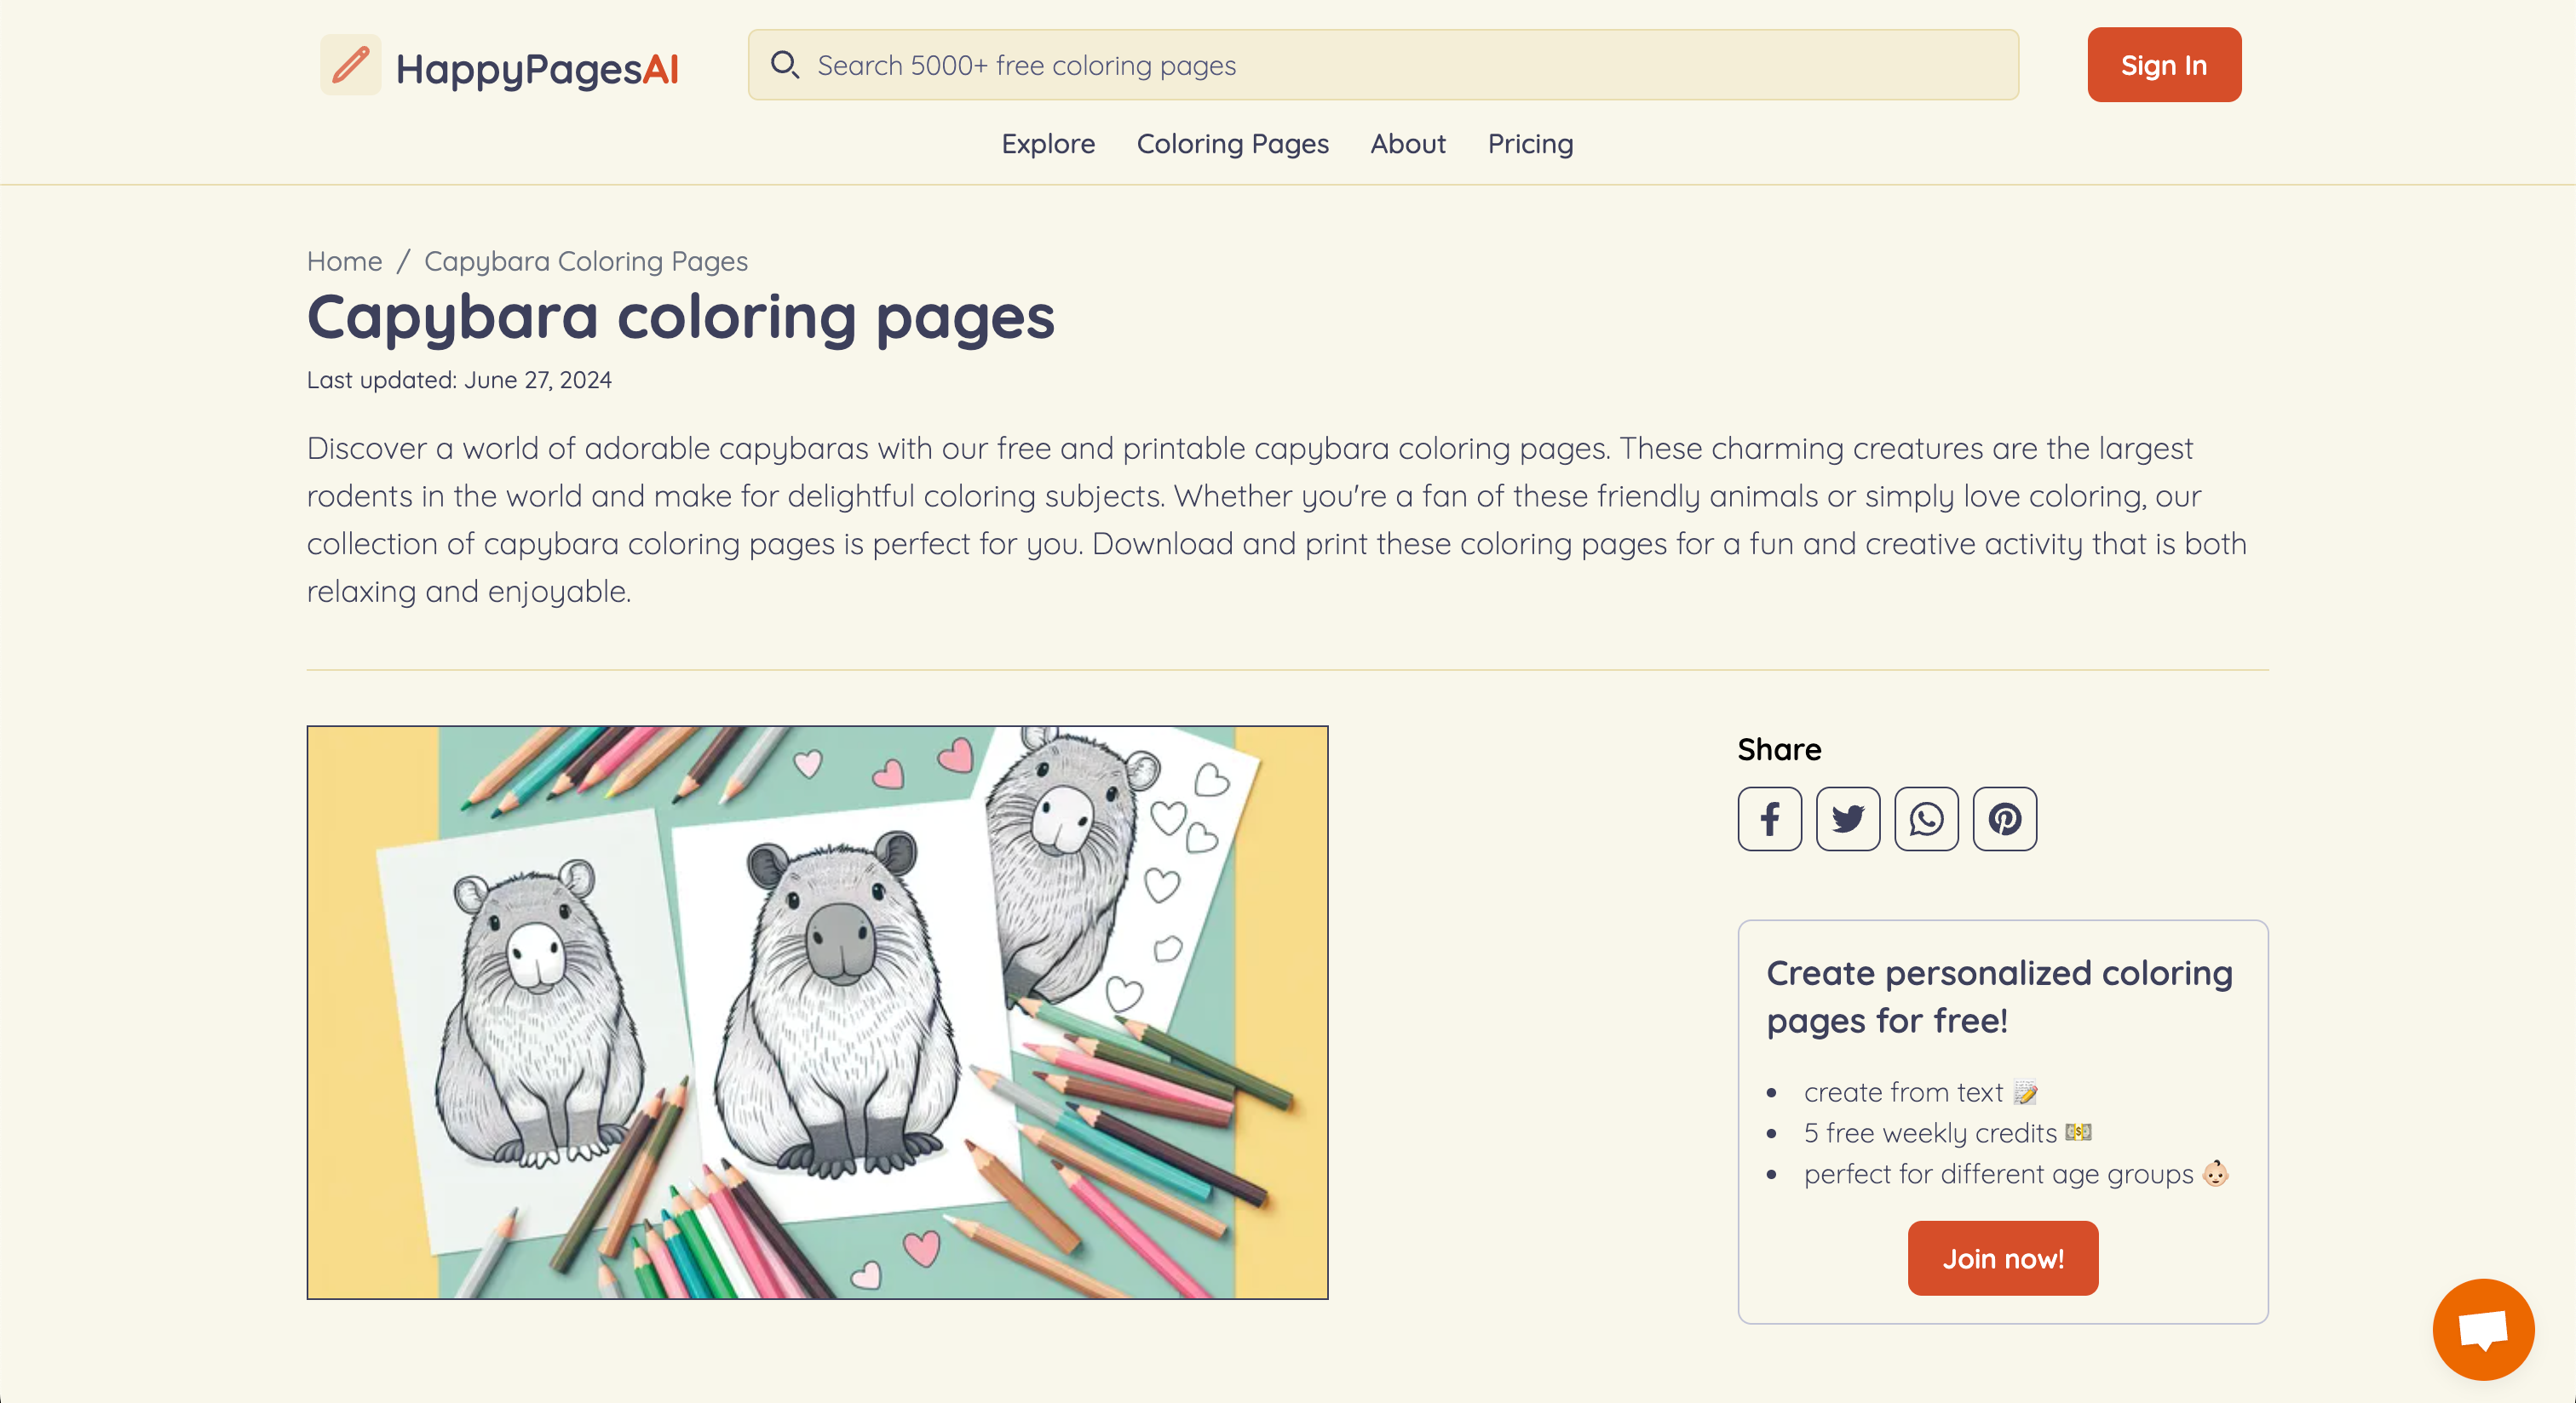Open the Pricing nav link

(1530, 144)
